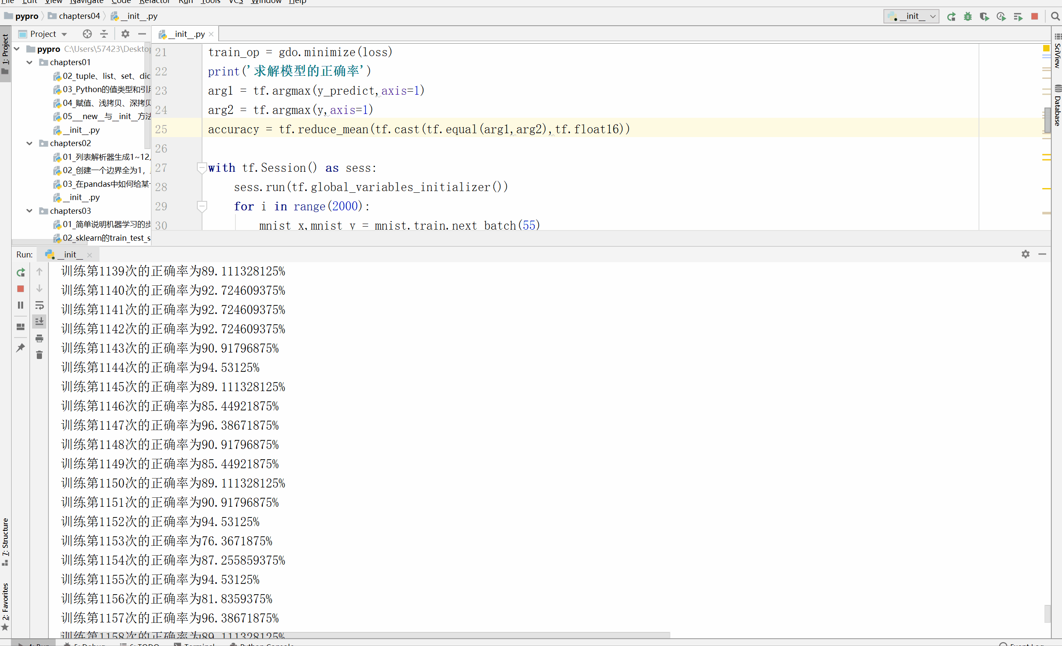The height and width of the screenshot is (646, 1062).
Task: Collapse the chapters02 folder
Action: 29,143
